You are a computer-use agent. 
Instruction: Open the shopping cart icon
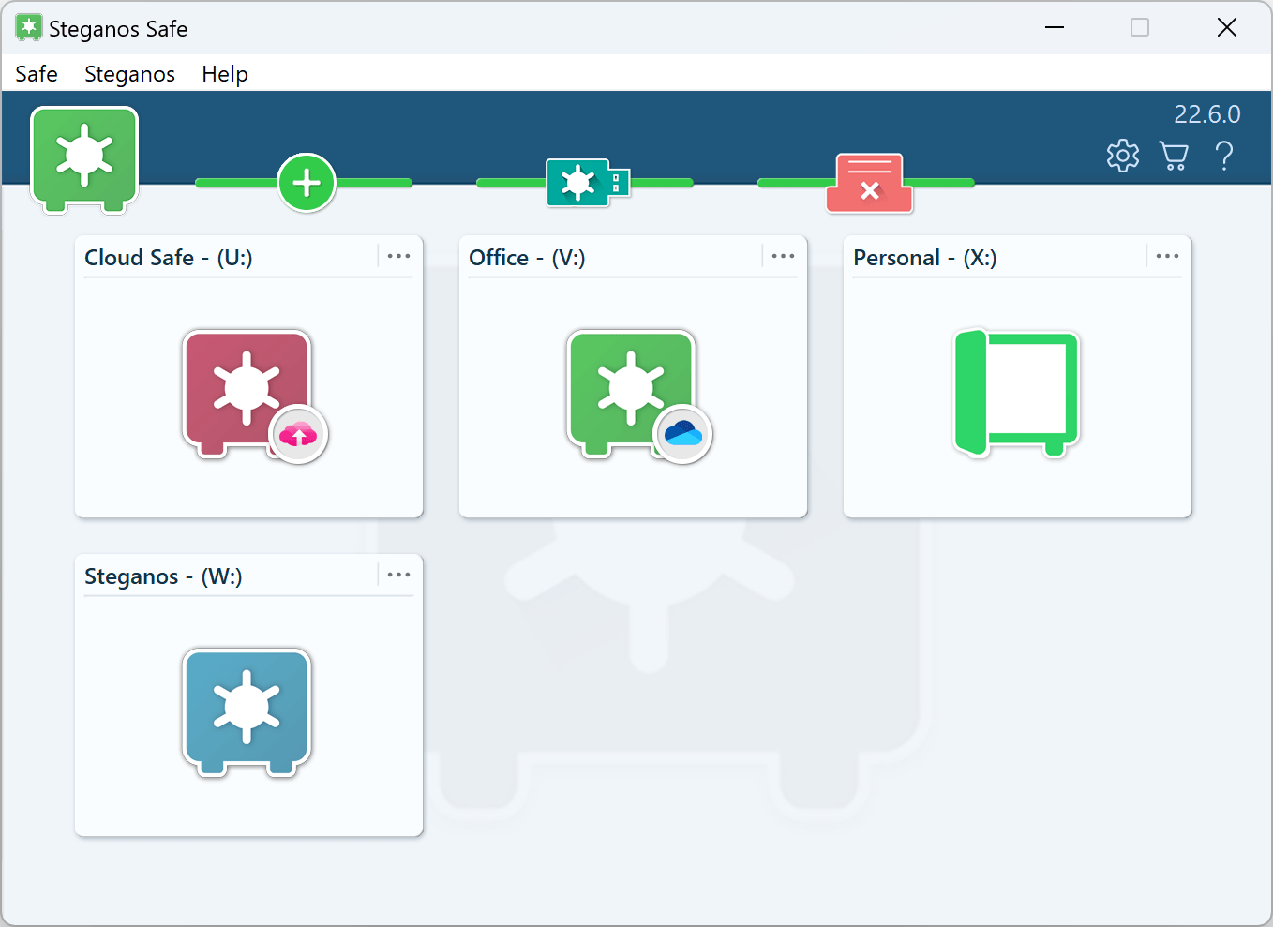(1173, 156)
